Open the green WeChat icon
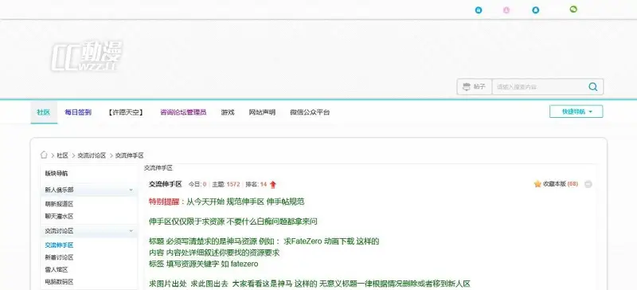The image size is (637, 290). point(573,9)
